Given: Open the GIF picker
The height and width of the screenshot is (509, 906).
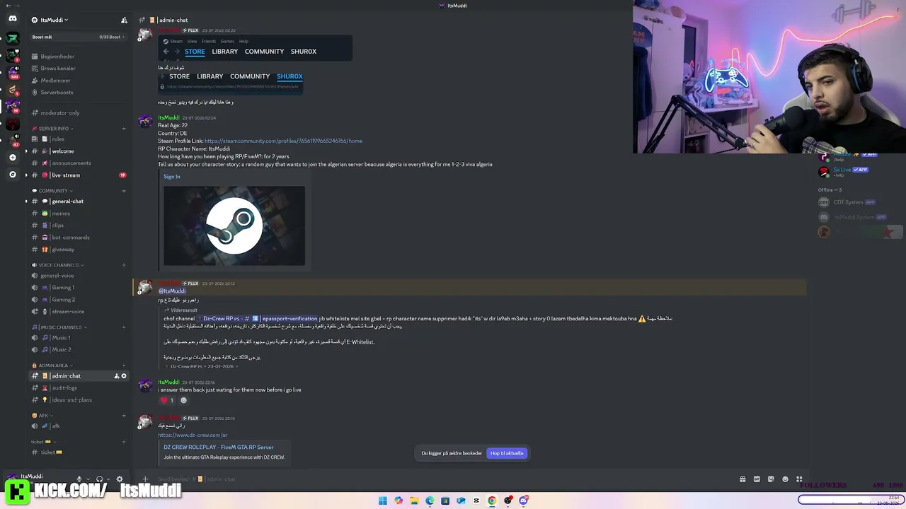Looking at the screenshot, I should [x=757, y=479].
